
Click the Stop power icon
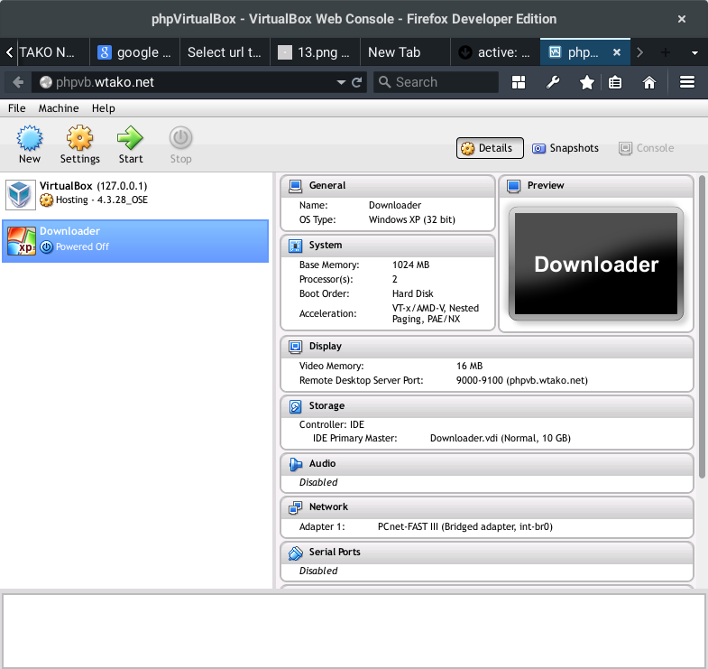click(180, 138)
